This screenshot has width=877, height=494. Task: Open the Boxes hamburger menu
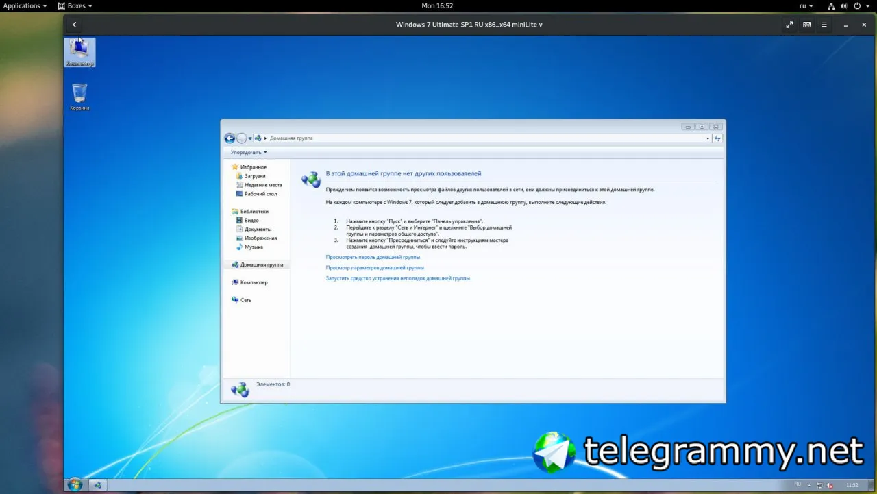[824, 25]
